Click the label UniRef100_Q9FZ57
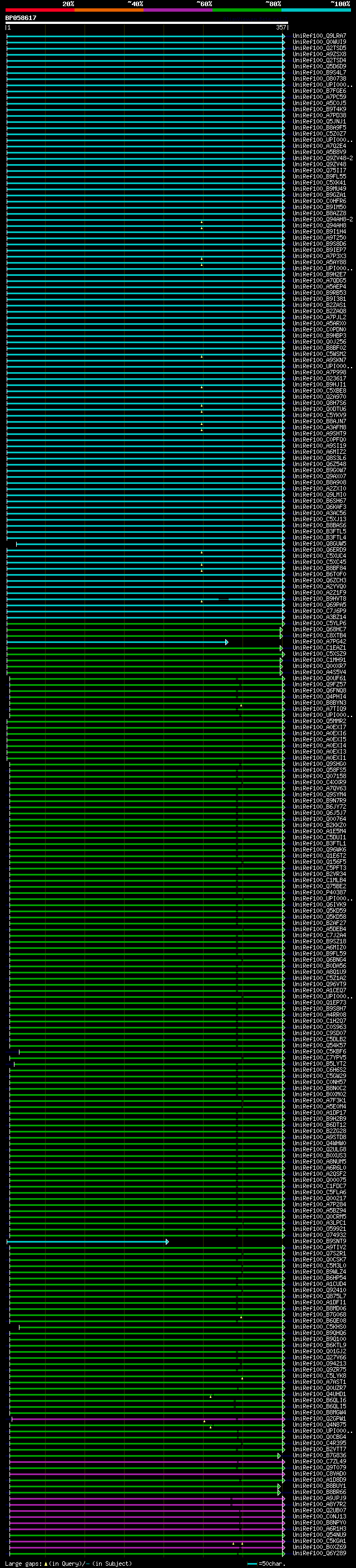Viewport: 356px width, 1568px height. pos(319,685)
